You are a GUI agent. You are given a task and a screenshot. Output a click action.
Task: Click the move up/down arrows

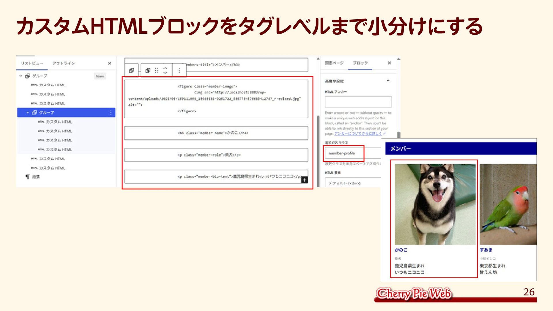[x=165, y=71]
